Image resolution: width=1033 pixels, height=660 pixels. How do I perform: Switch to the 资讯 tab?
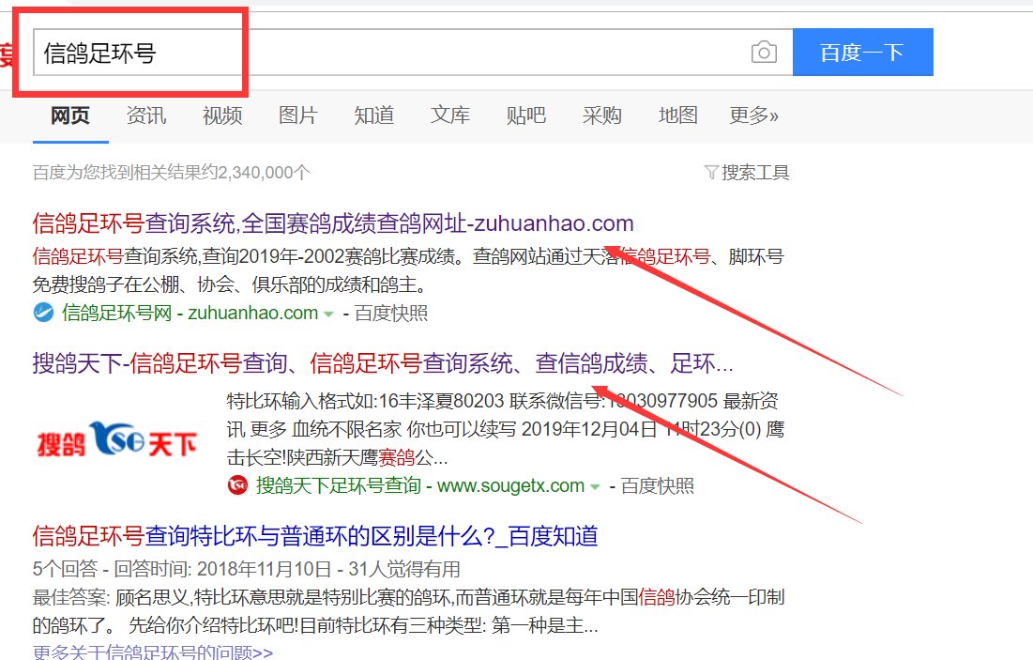pyautogui.click(x=146, y=115)
